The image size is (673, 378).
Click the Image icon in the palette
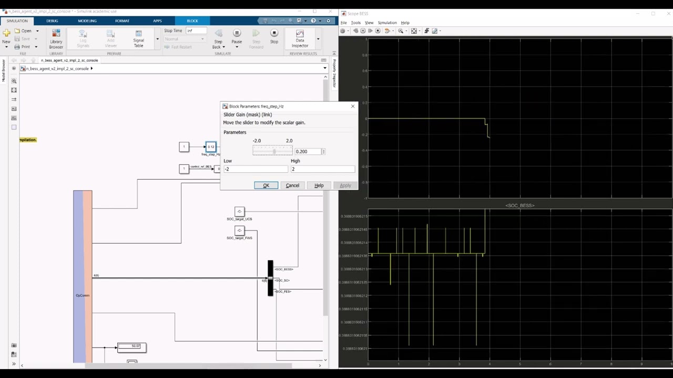click(14, 118)
